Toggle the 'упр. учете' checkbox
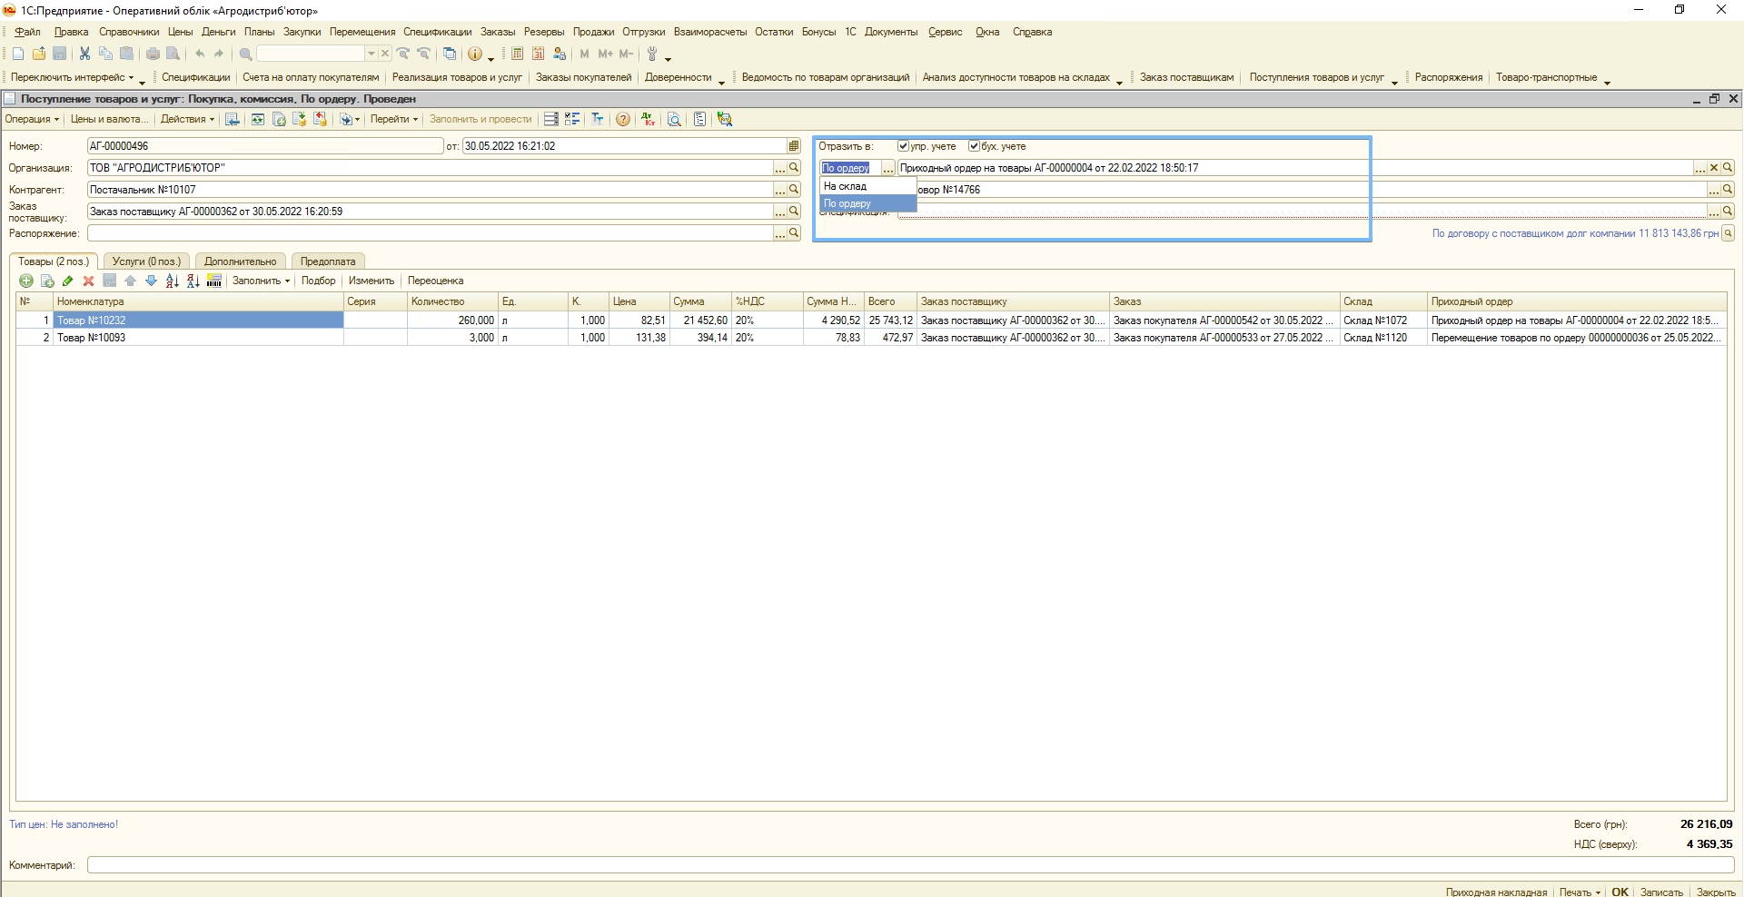Screen dimensions: 1744x897 (903, 146)
